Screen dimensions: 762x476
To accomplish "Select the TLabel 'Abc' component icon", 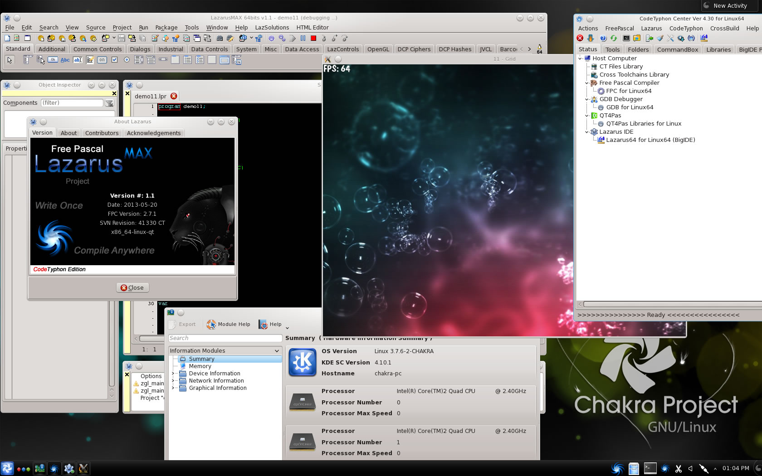I will point(65,60).
